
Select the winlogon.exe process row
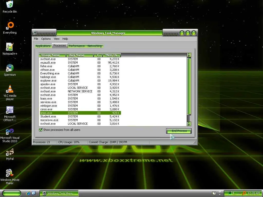[x=80, y=106]
